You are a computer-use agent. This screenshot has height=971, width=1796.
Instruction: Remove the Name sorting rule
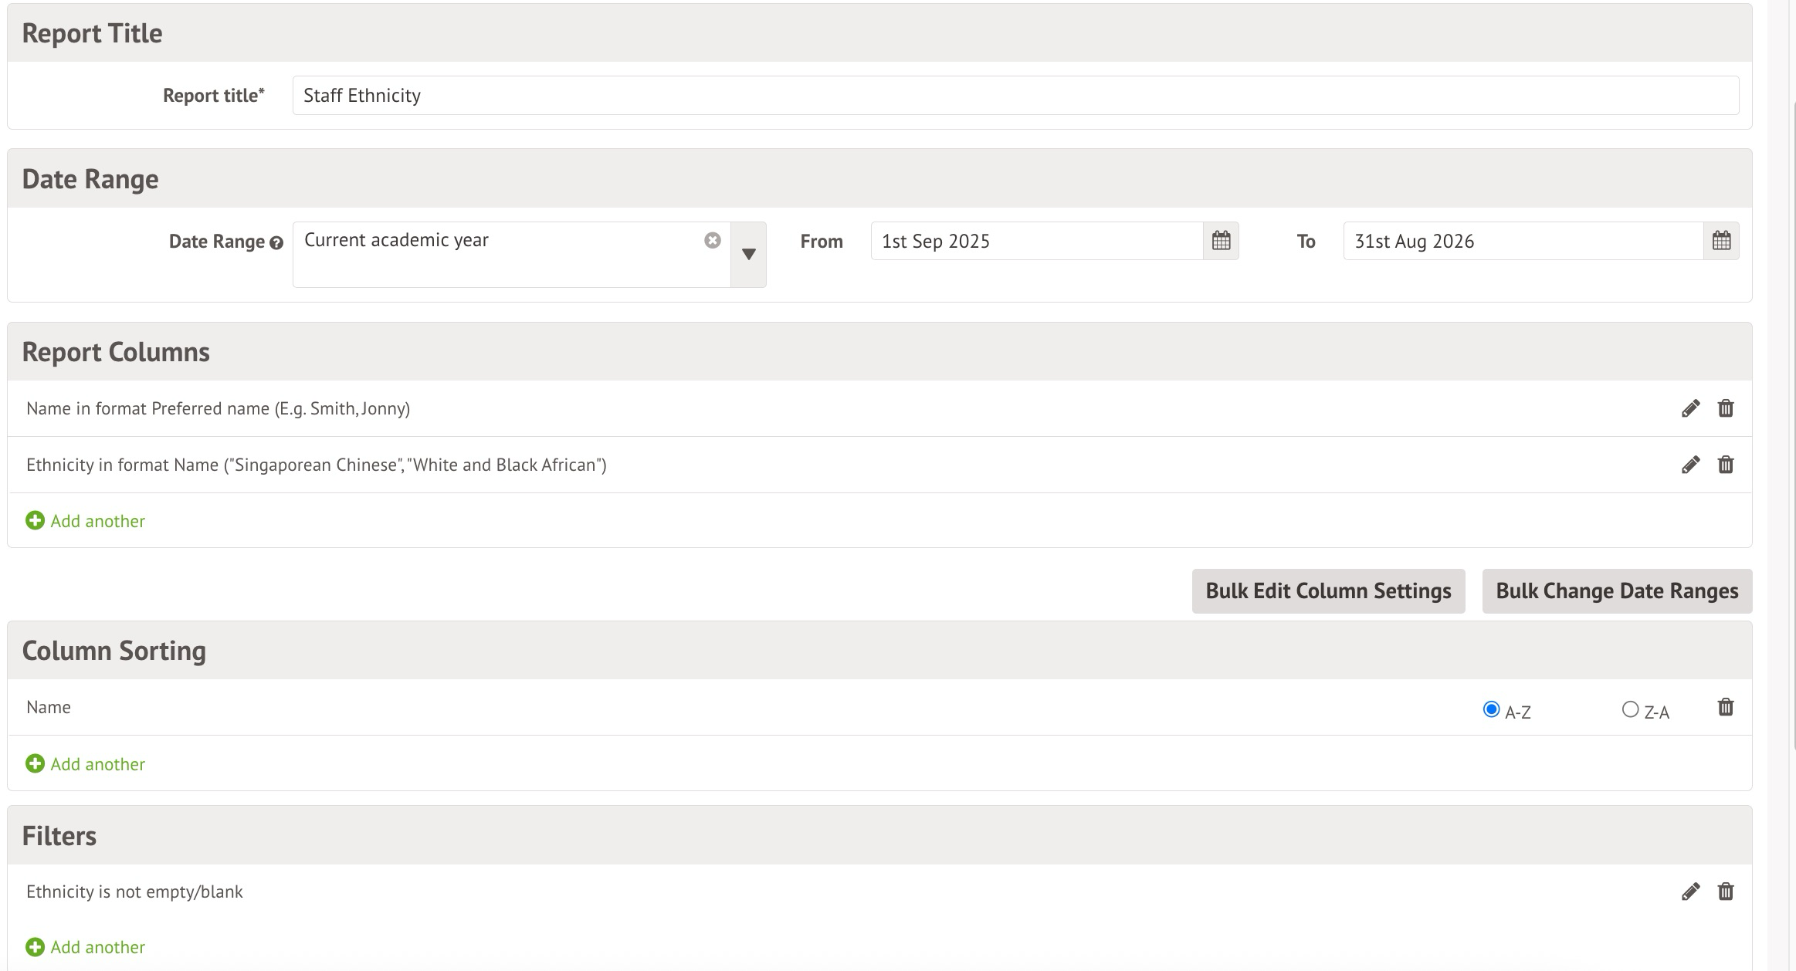(x=1726, y=707)
